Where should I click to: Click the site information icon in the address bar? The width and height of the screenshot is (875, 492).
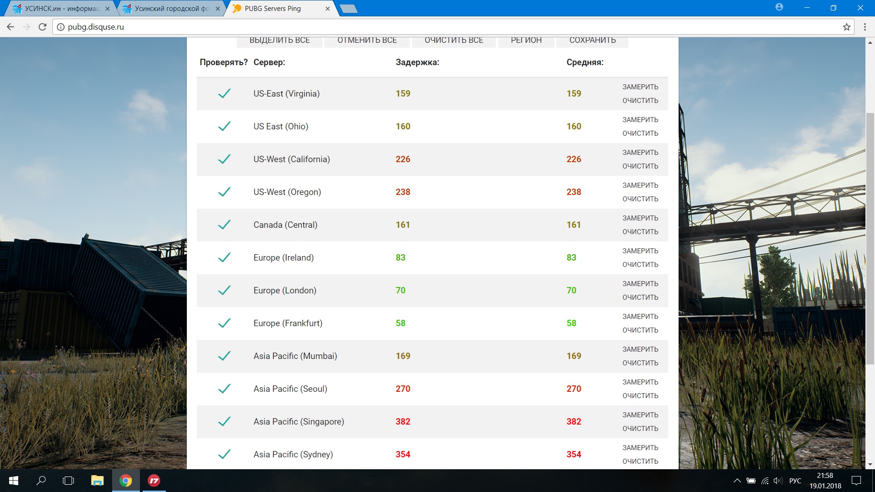click(61, 27)
